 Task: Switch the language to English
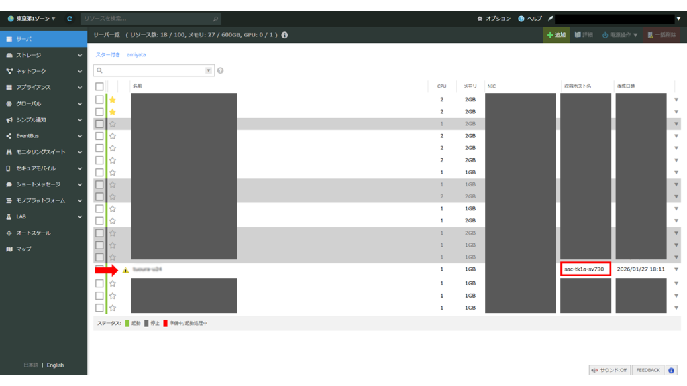pos(55,365)
